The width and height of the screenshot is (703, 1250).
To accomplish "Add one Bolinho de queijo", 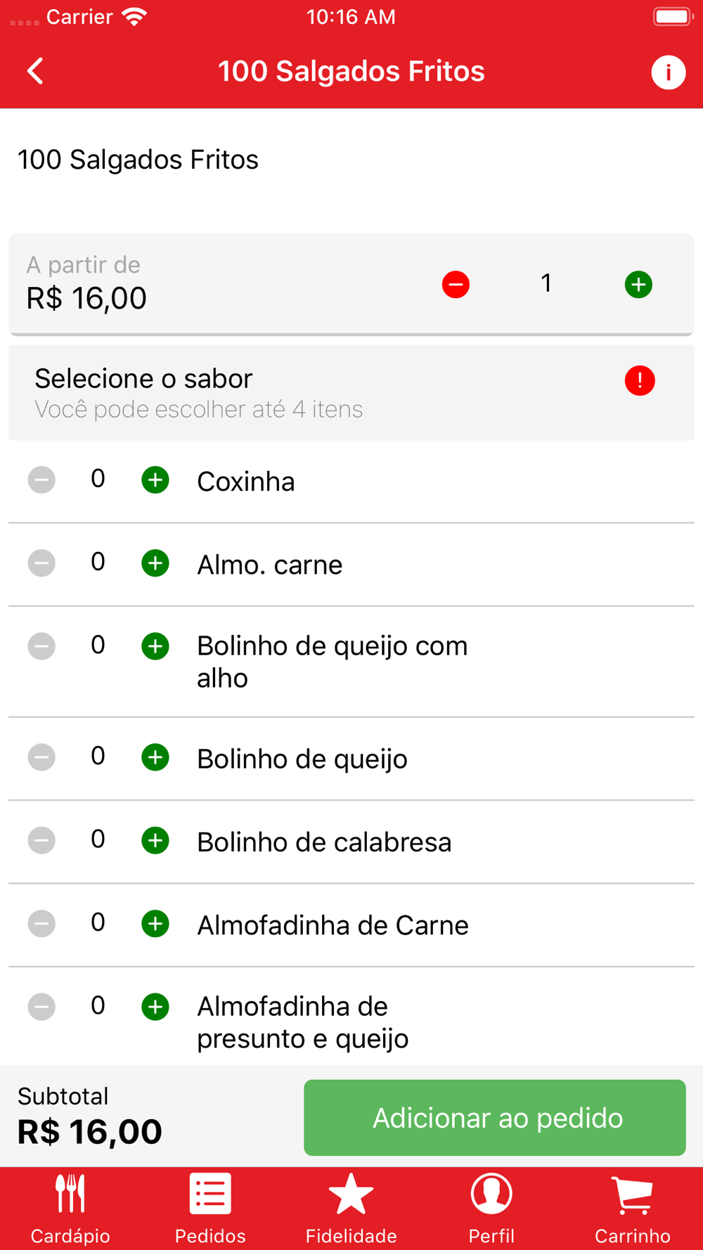I will [155, 757].
